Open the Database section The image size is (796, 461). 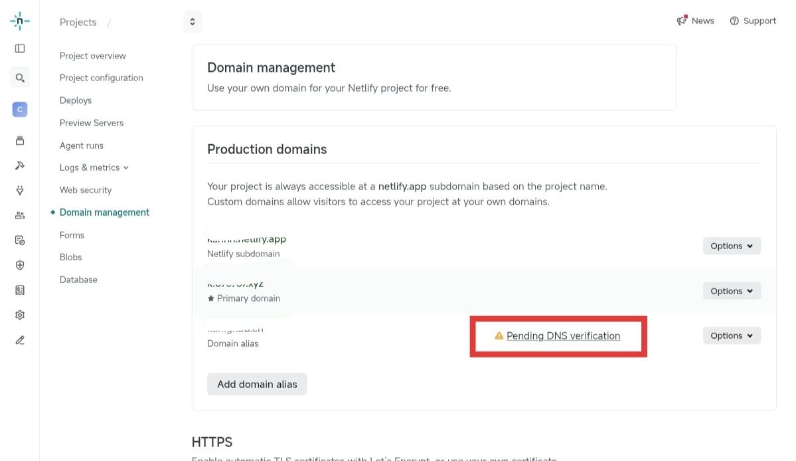[78, 280]
